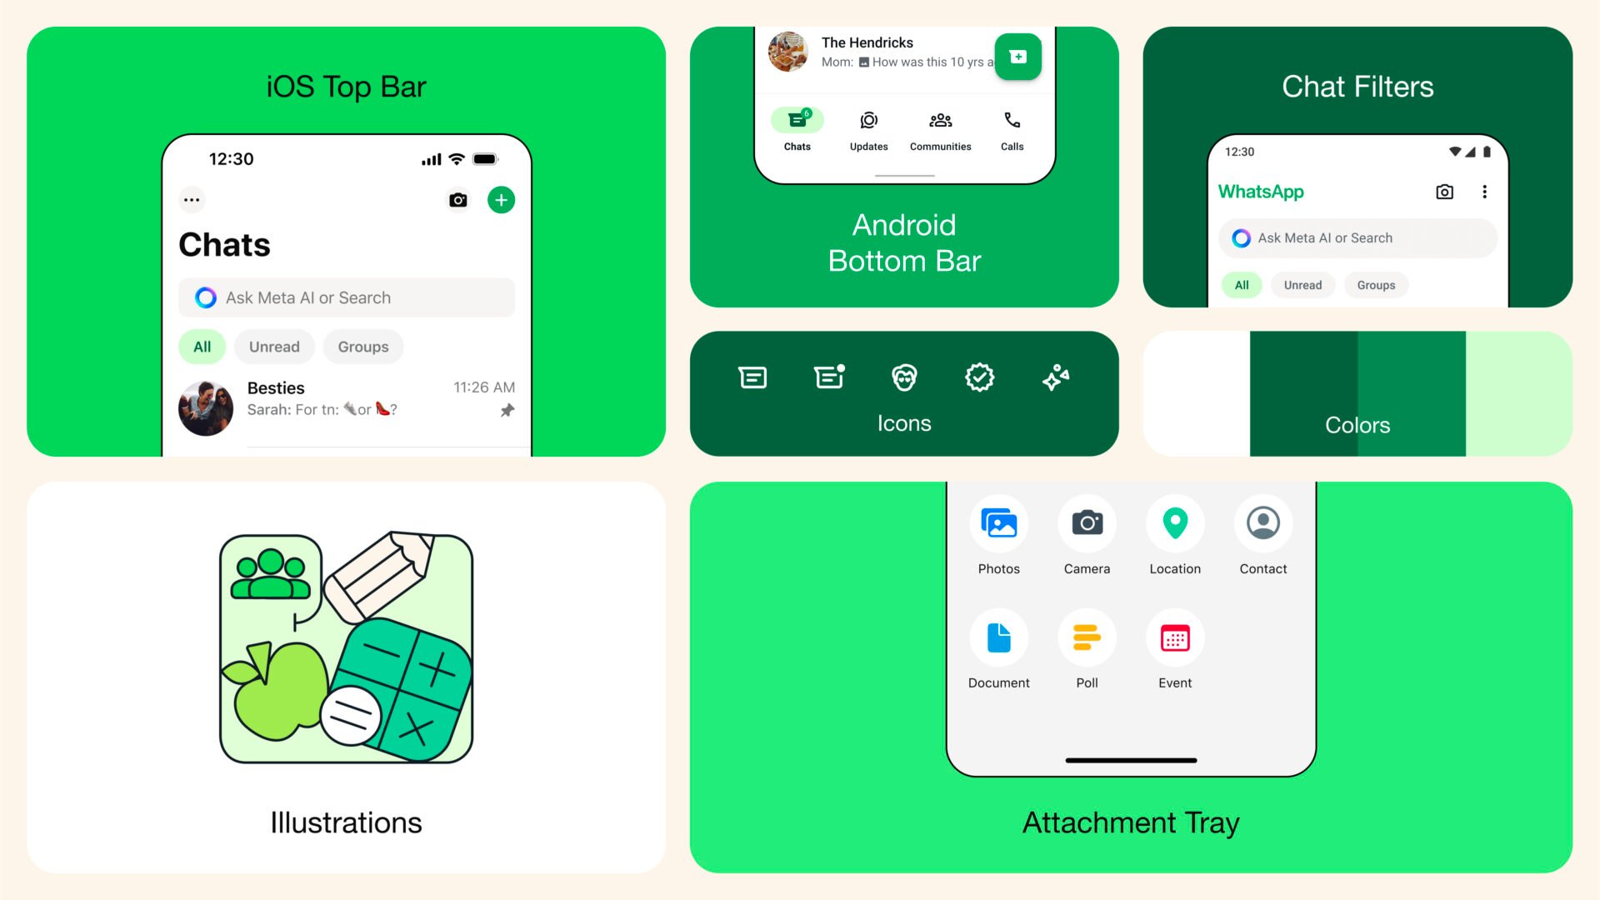Select the attachment tray Camera icon
This screenshot has width=1600, height=900.
(1087, 524)
